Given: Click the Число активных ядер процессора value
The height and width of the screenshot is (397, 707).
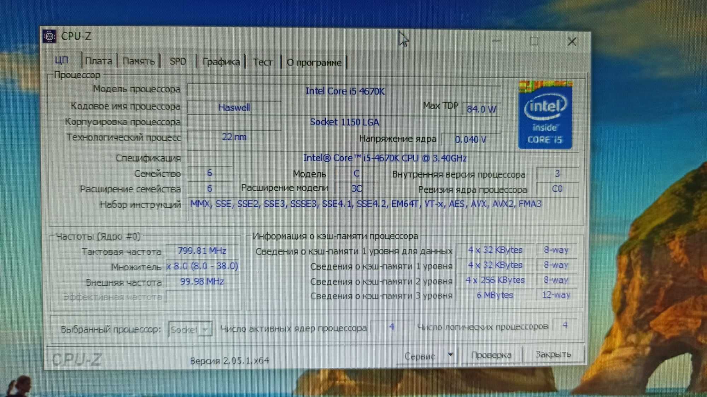Looking at the screenshot, I should 392,327.
